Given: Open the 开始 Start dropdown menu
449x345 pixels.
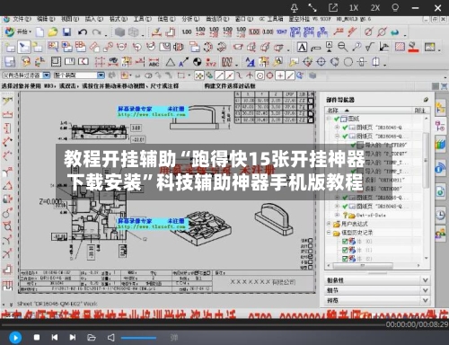Looking at the screenshot, I should point(18,31).
